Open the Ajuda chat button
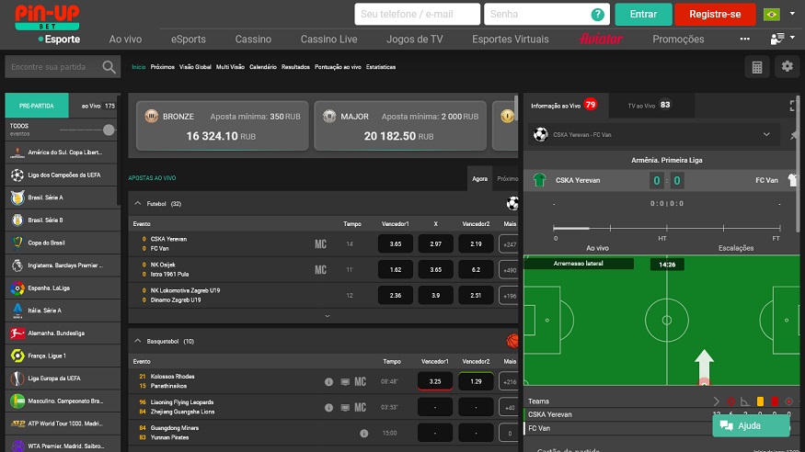The height and width of the screenshot is (452, 805). coord(751,426)
